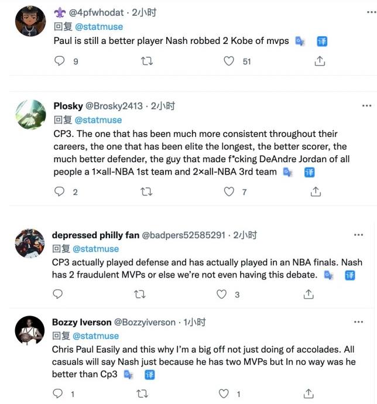Viewport: 377px width, 404px height.
Task: Open more options for Bozzy Iverson's tweet
Action: (x=358, y=322)
